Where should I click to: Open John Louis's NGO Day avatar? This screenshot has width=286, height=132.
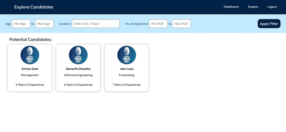click(x=127, y=55)
